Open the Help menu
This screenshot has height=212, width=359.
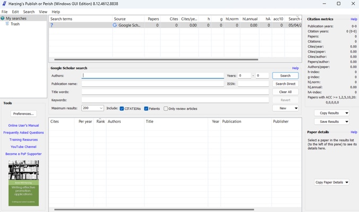pos(56,12)
